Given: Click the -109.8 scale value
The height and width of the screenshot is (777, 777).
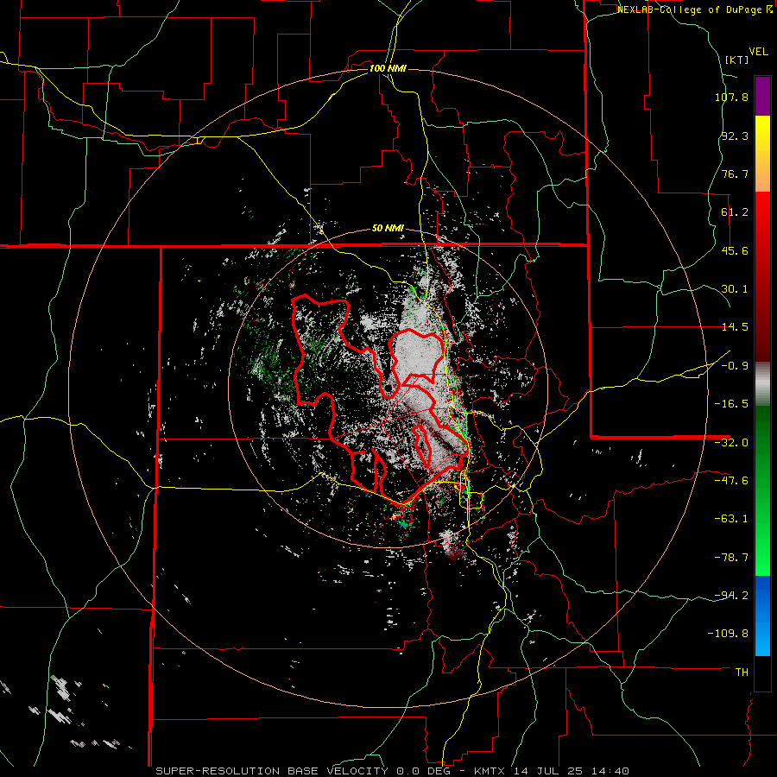Looking at the screenshot, I should (x=729, y=634).
